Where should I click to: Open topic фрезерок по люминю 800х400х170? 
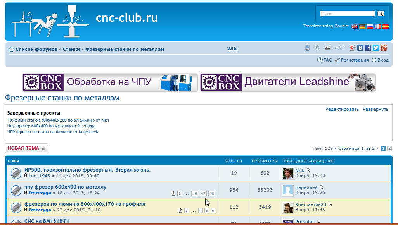(x=85, y=204)
